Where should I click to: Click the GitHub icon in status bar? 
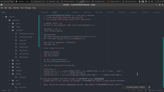[150, 90]
